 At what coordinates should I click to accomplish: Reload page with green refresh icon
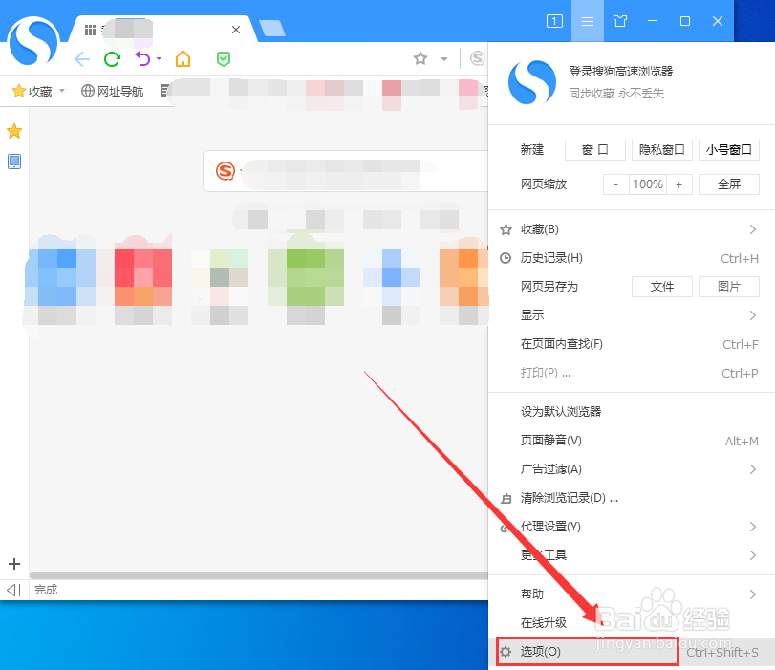112,59
